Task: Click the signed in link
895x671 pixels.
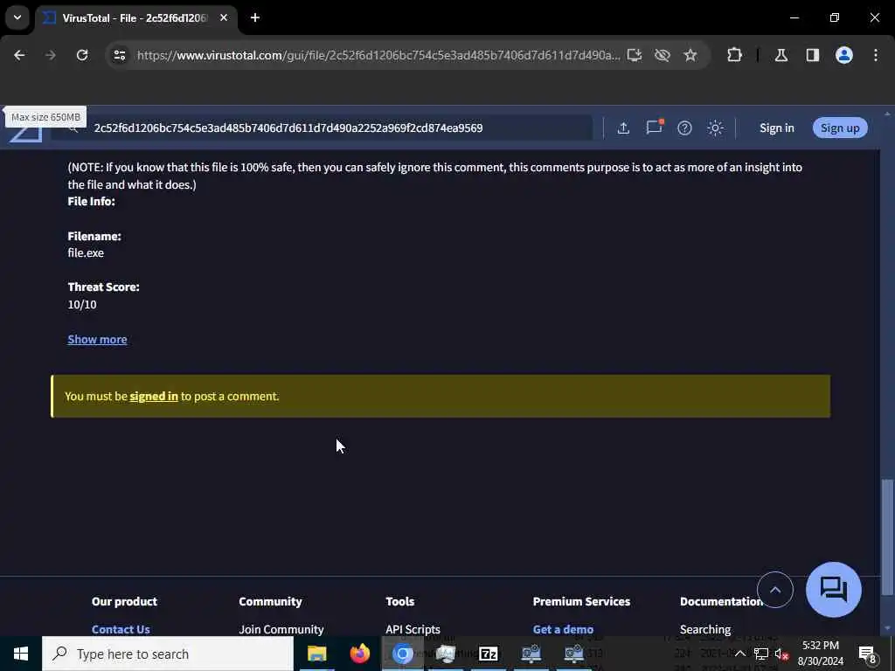Action: (154, 396)
